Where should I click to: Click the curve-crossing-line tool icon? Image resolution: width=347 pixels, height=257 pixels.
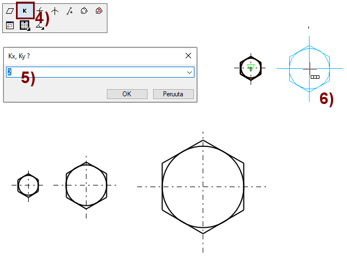coord(40,10)
